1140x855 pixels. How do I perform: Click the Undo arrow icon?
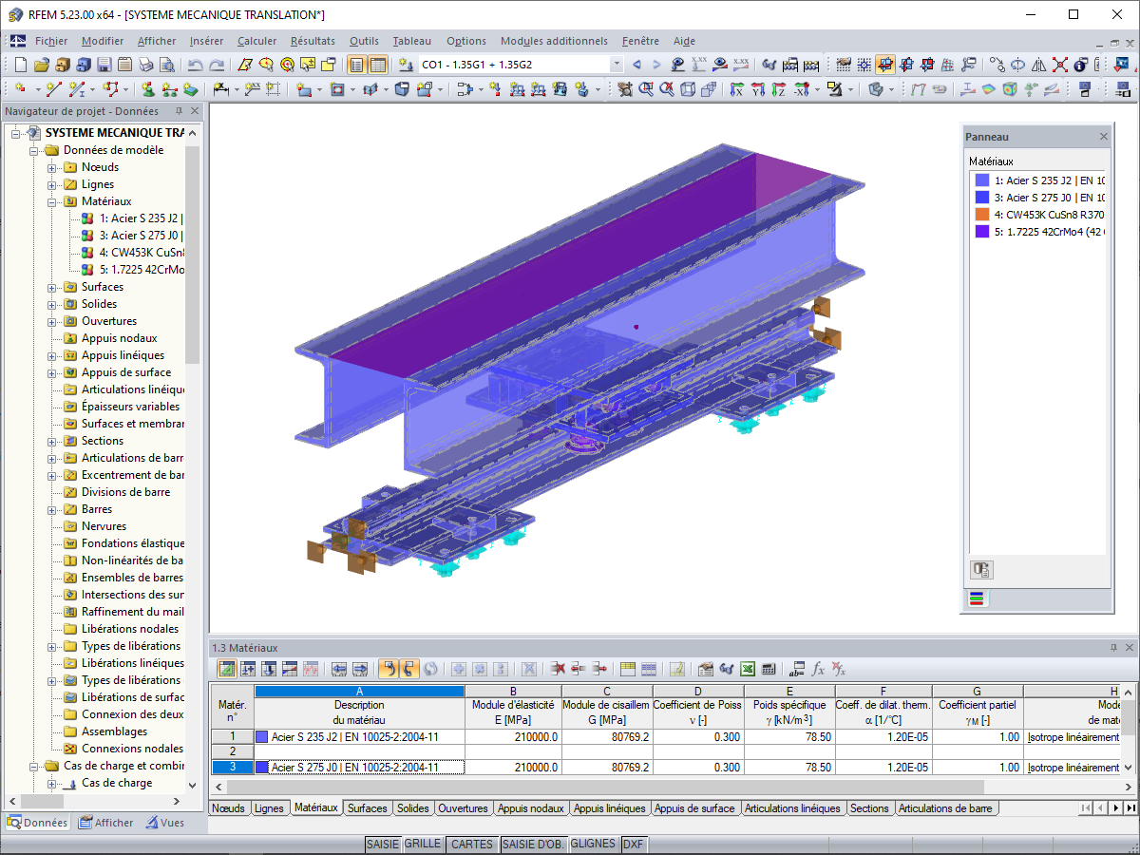pos(195,65)
